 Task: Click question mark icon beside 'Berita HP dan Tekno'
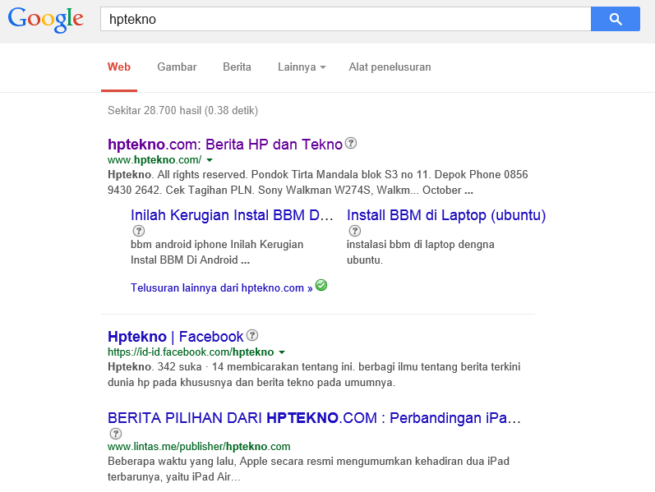[351, 143]
